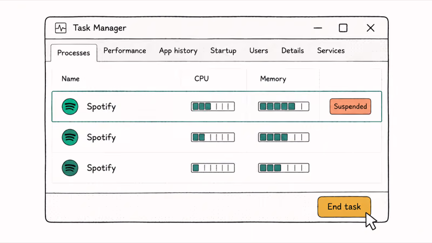Click the Task Manager heartbeat icon in title bar
Viewport: 432px width, 243px height.
[x=60, y=28]
